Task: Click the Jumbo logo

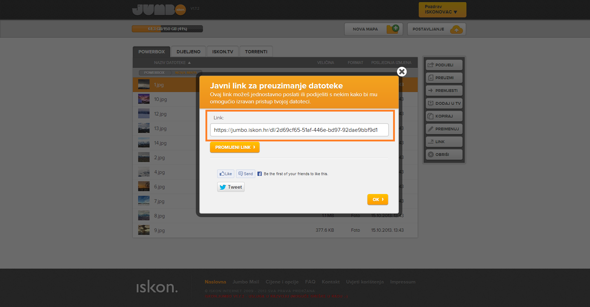Action: (159, 10)
